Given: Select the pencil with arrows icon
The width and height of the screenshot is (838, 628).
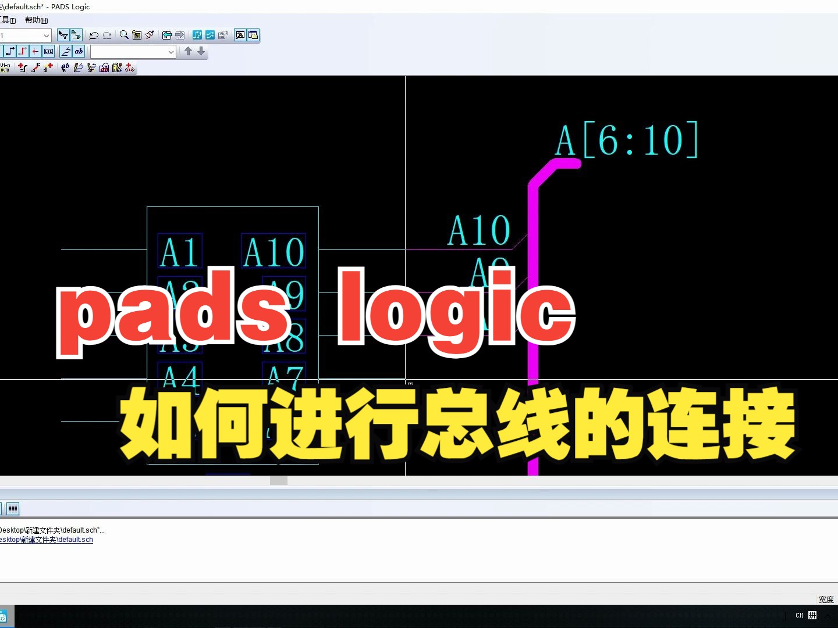Looking at the screenshot, I should 91,68.
